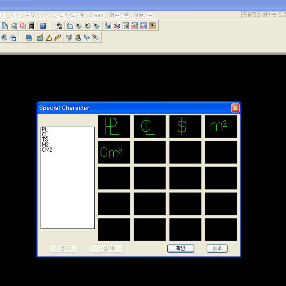286x286 pixels.
Task: Open the 윈도우/도움말 menu
Action: pyautogui.click(x=70, y=15)
